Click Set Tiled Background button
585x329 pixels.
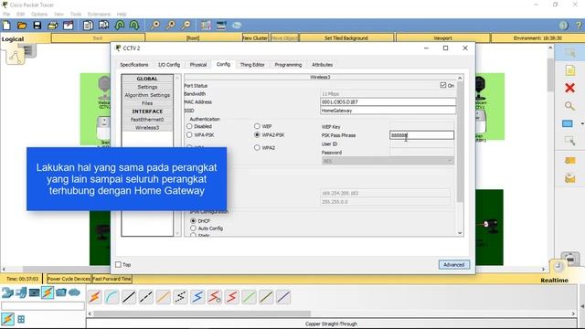coord(346,38)
